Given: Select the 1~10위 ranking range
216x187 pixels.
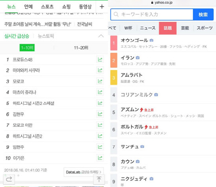Looking at the screenshot, I should click(x=27, y=48).
